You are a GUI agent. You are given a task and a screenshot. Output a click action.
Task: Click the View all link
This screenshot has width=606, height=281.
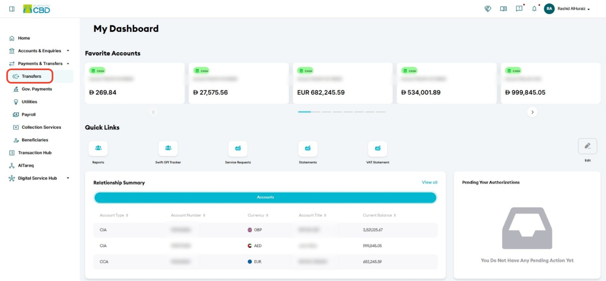coord(430,182)
